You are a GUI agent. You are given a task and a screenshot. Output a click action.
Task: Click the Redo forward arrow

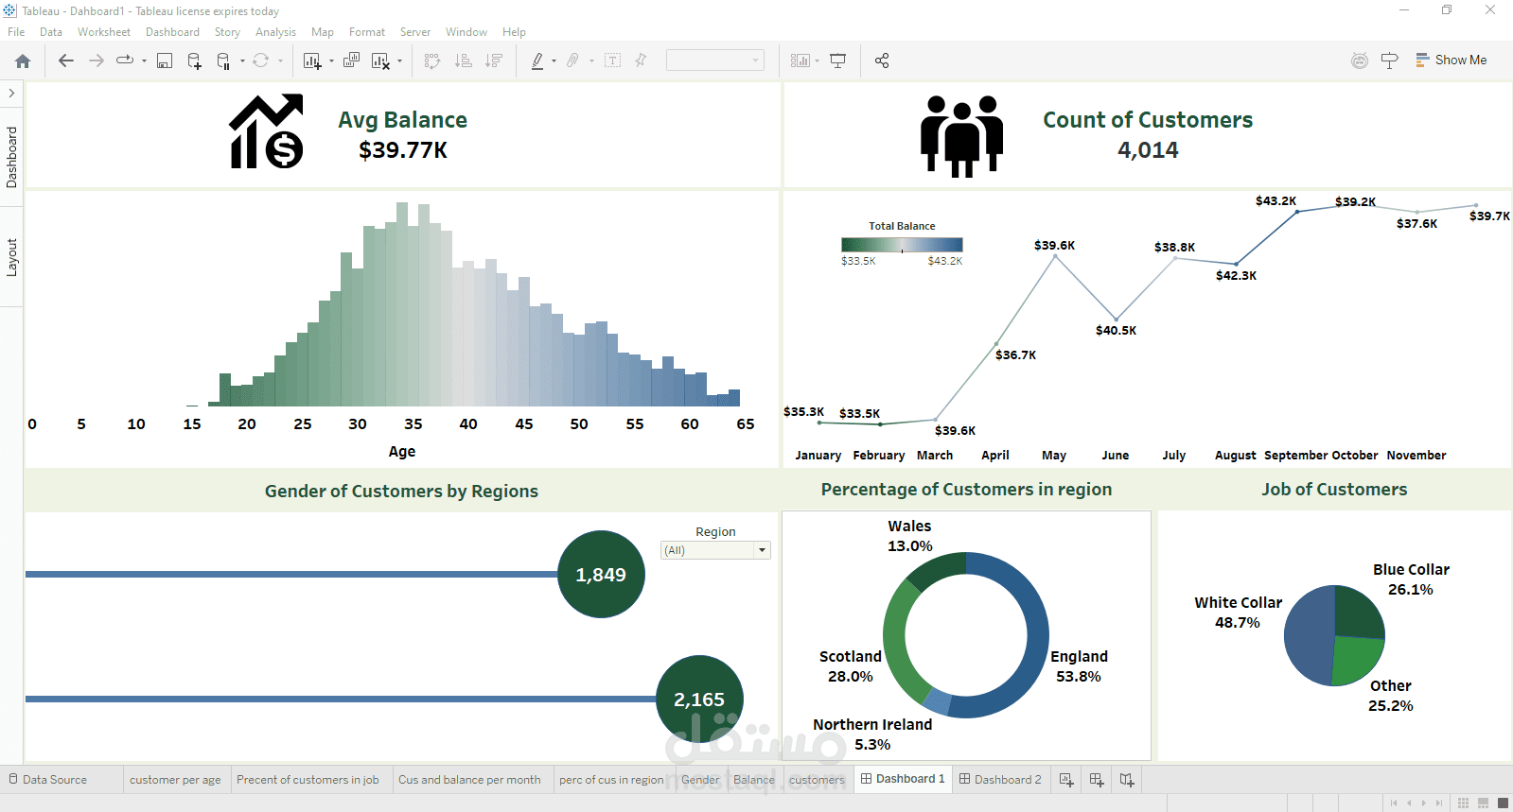pos(96,60)
